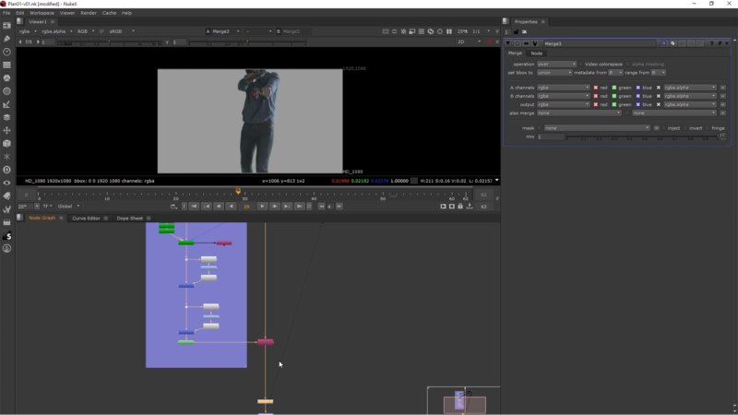Viewport: 738px width, 415px height.
Task: Jump to the last frame
Action: [299, 206]
